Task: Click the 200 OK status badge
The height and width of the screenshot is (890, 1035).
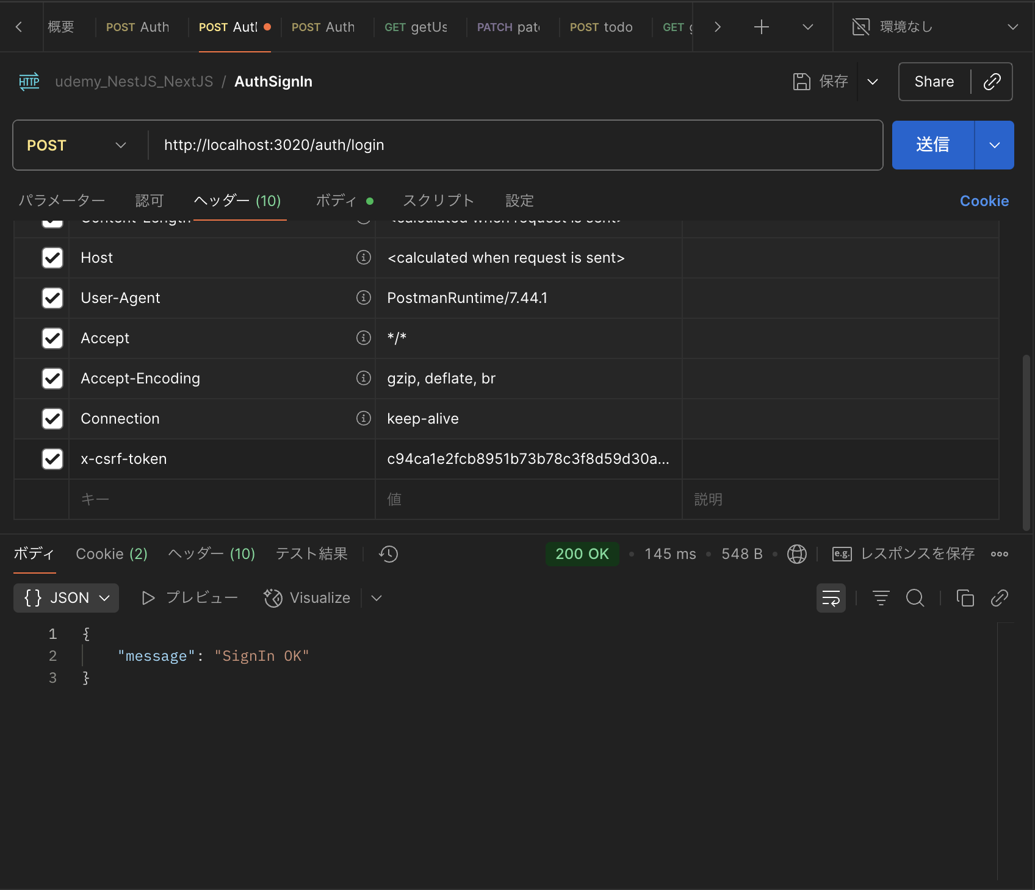Action: (582, 554)
